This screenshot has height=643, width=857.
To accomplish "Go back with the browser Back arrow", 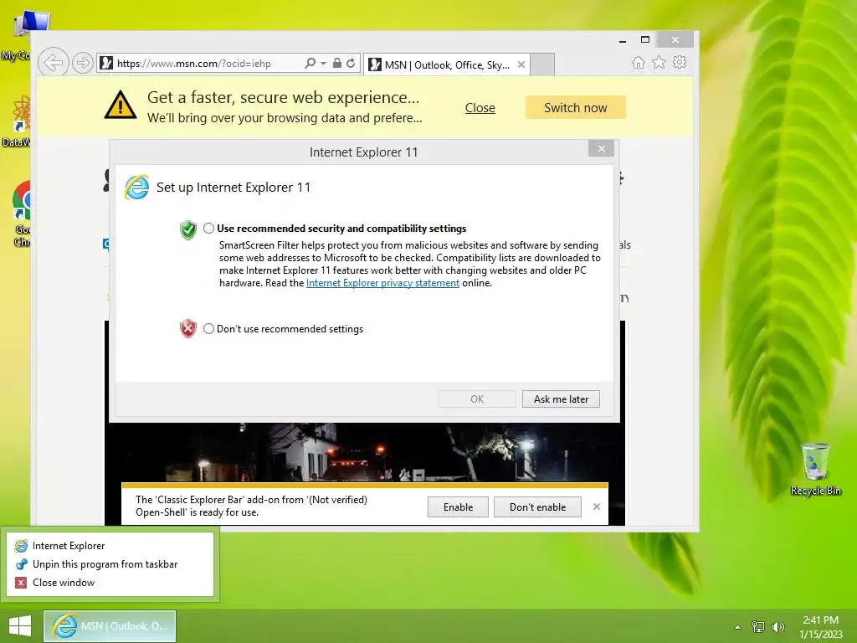I will tap(54, 63).
